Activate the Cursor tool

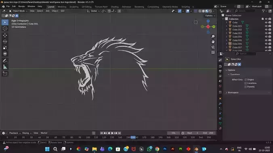click(x=5, y=29)
